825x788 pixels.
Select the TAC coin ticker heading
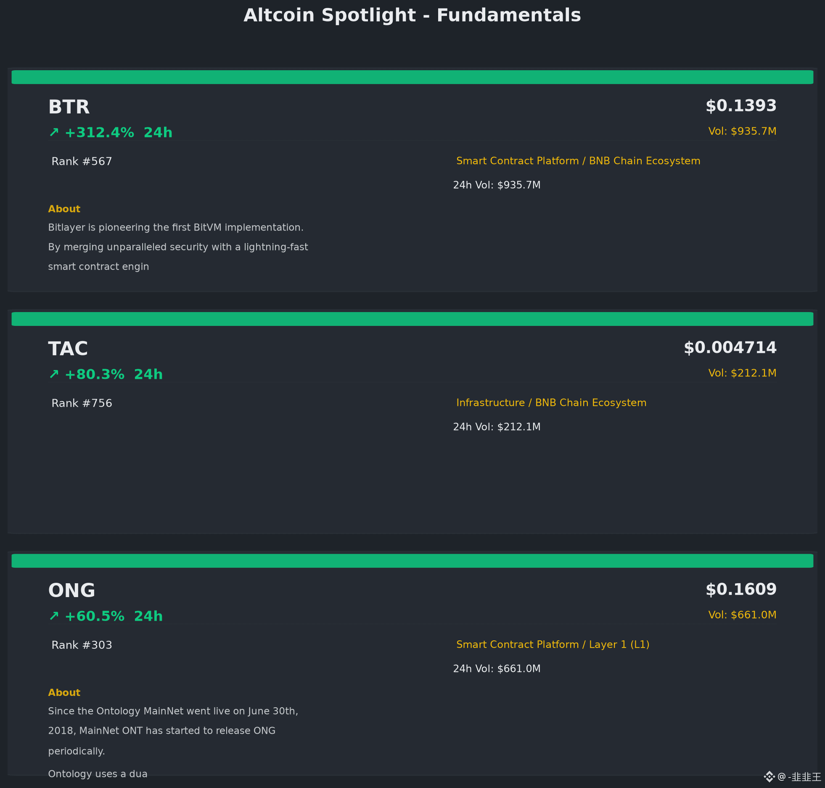(68, 349)
